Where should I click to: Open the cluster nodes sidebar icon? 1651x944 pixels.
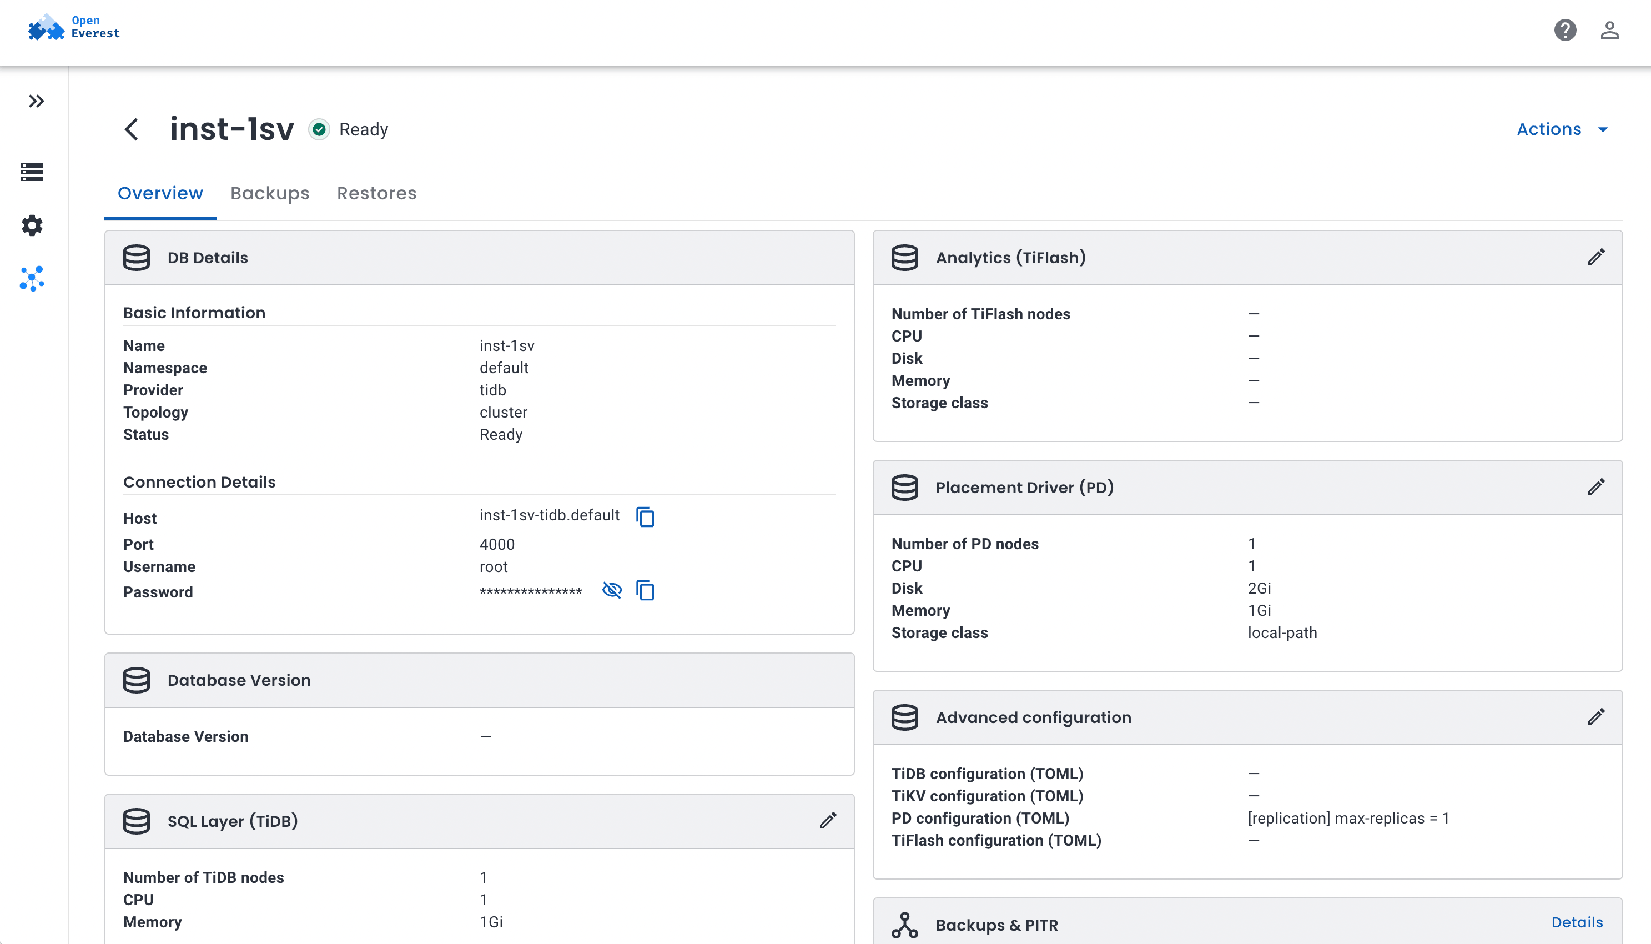click(32, 279)
